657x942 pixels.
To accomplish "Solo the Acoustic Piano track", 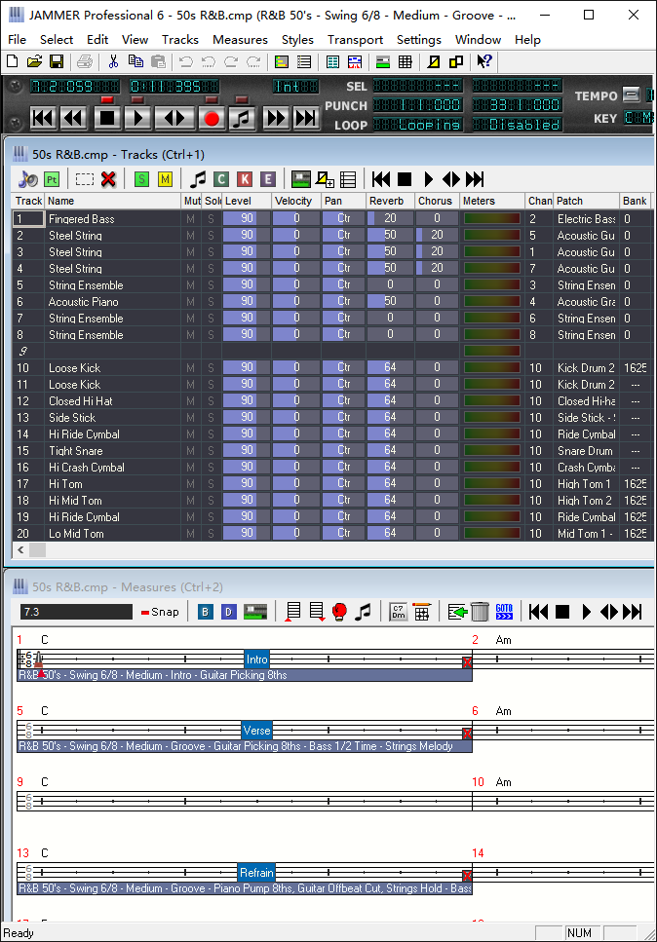I will [x=211, y=302].
